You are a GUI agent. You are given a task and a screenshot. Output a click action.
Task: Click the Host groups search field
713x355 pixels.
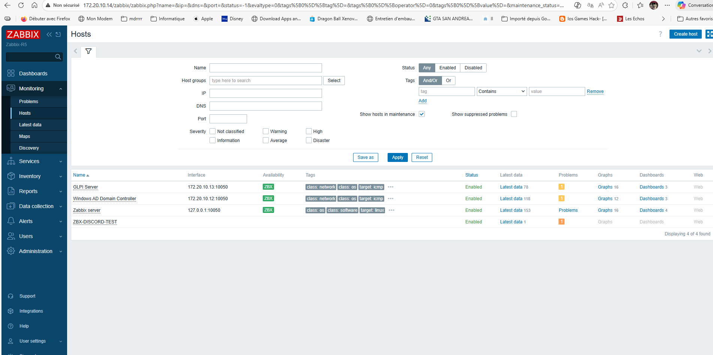pos(265,81)
